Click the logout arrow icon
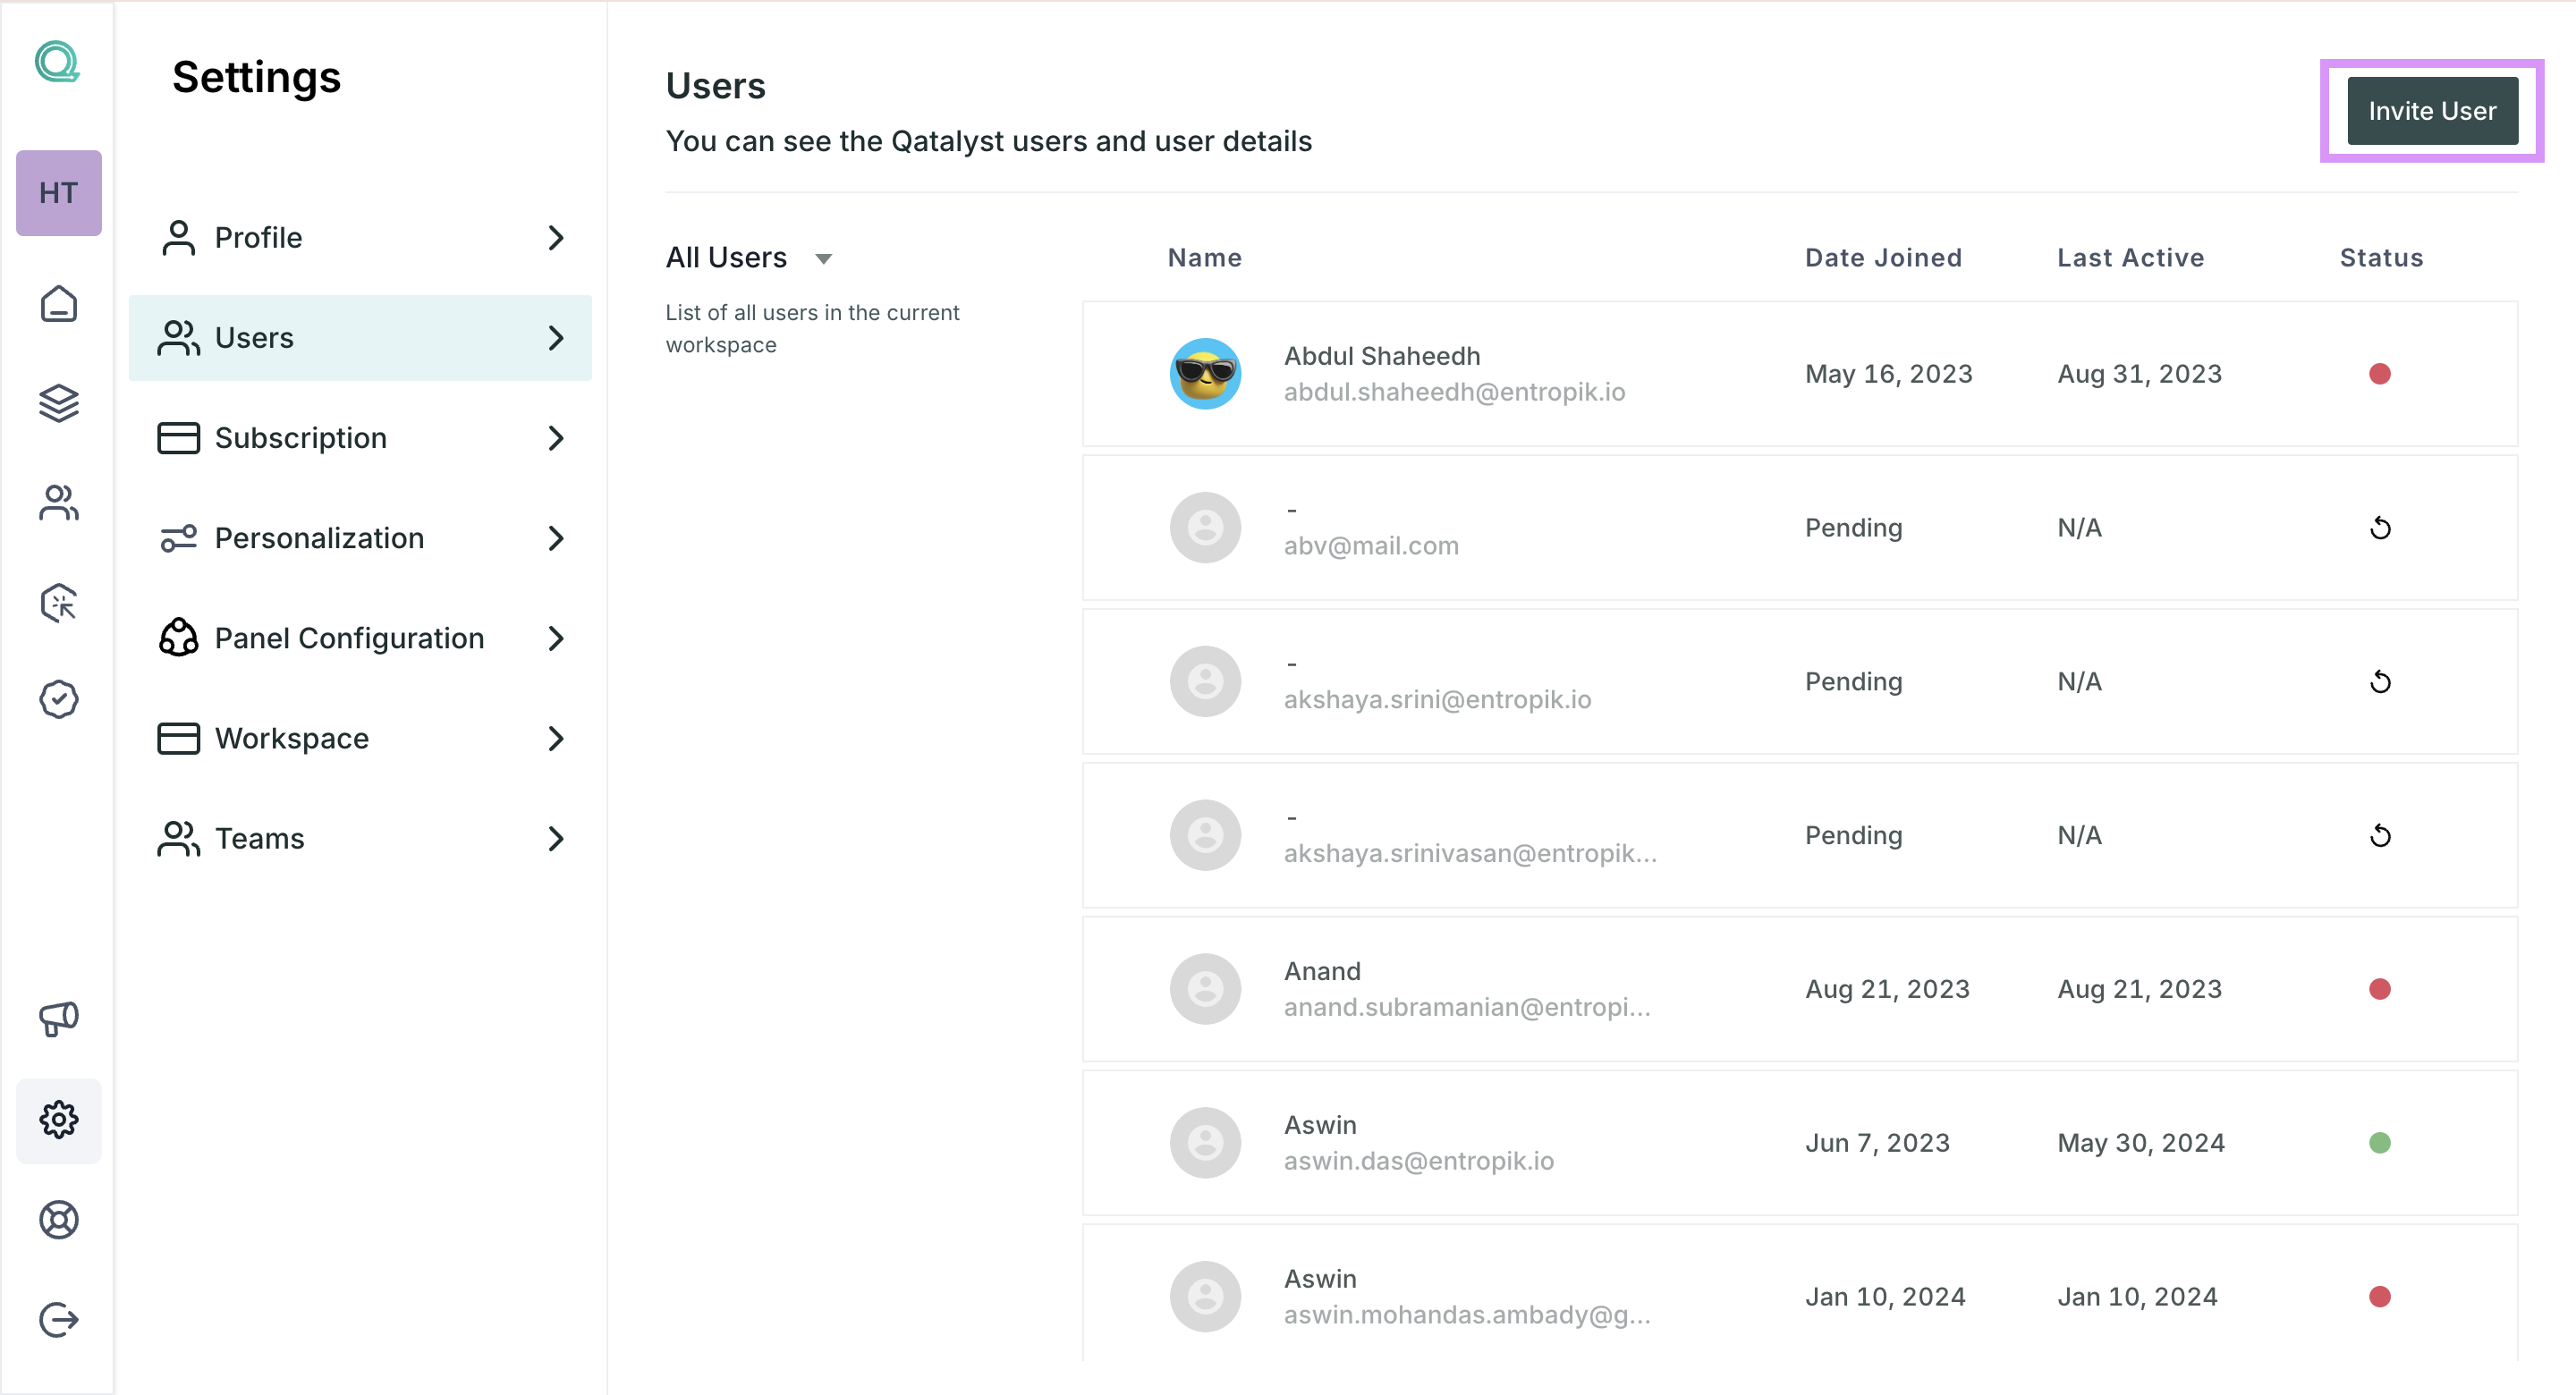Screen dimensions: 2576x1395 coord(58,1319)
